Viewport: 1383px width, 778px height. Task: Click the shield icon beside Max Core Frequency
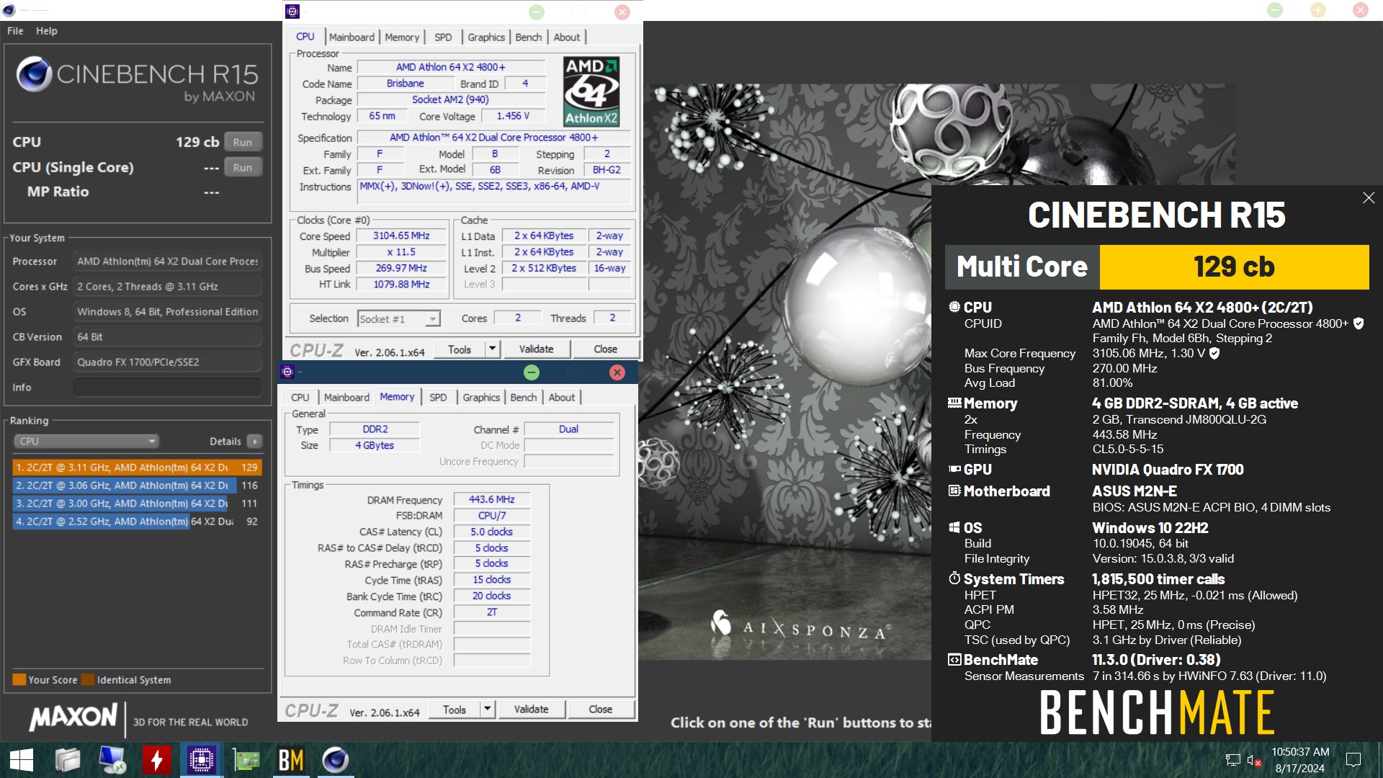[1214, 353]
